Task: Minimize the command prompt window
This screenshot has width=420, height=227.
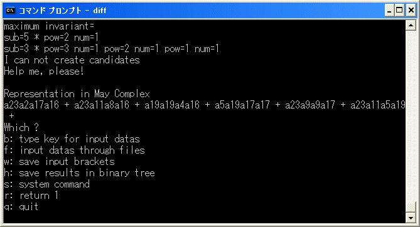Action: click(389, 11)
